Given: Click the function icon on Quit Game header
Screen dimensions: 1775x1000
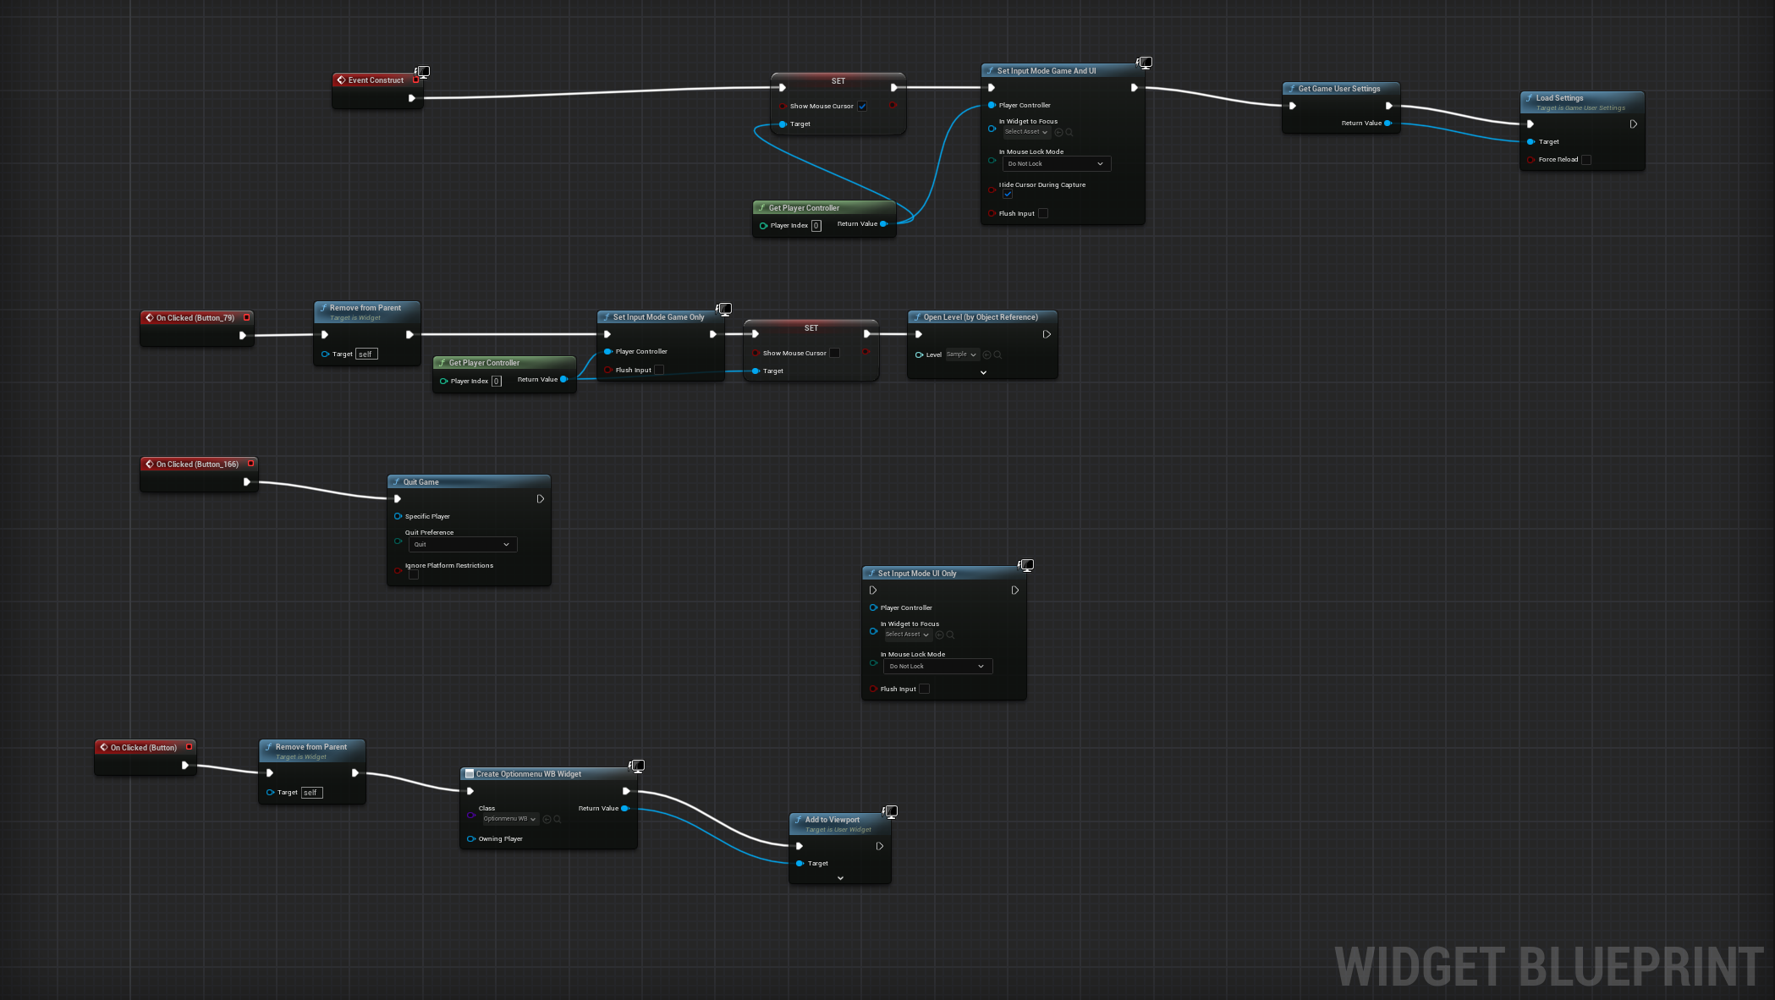Looking at the screenshot, I should [x=397, y=481].
